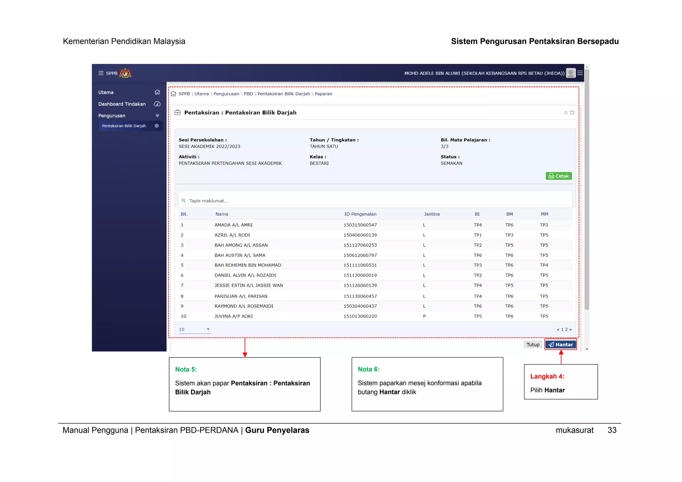This screenshot has height=482, width=682.
Task: Click the gear icon beside Pentaksiran Bilik Darjah
Action: tap(157, 126)
